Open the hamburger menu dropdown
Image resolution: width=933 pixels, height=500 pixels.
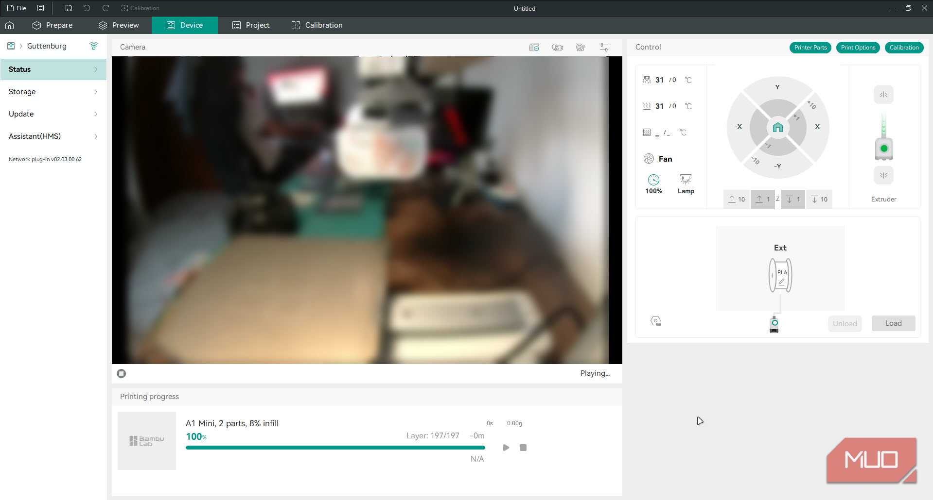pyautogui.click(x=41, y=8)
